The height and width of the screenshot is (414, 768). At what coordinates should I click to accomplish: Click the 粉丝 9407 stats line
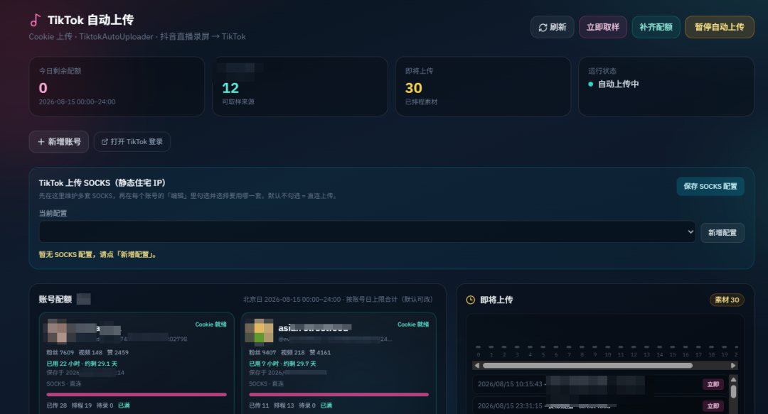pos(289,352)
